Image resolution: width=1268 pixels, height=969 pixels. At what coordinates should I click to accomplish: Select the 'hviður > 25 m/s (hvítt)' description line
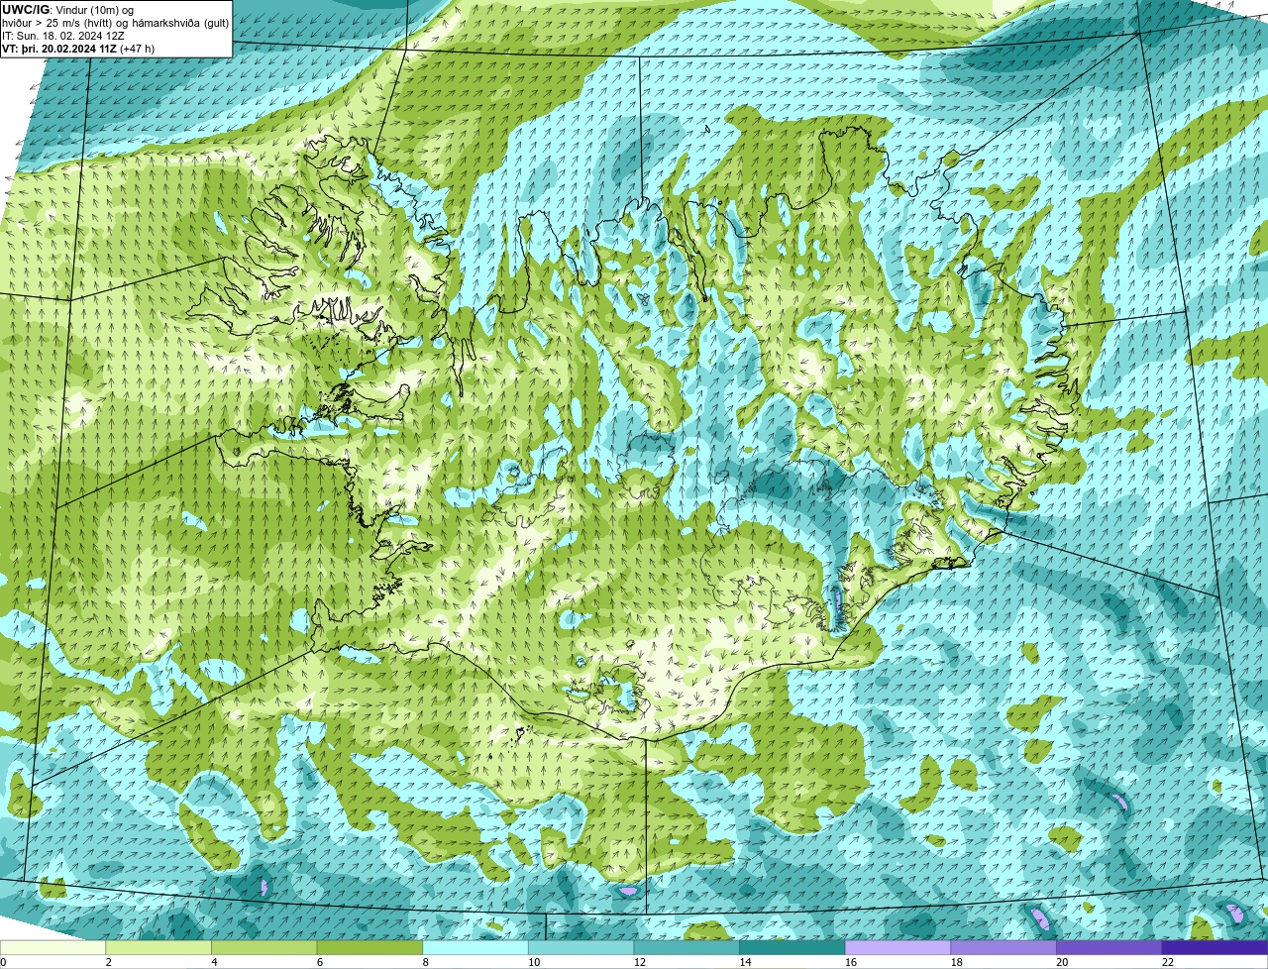(x=115, y=22)
